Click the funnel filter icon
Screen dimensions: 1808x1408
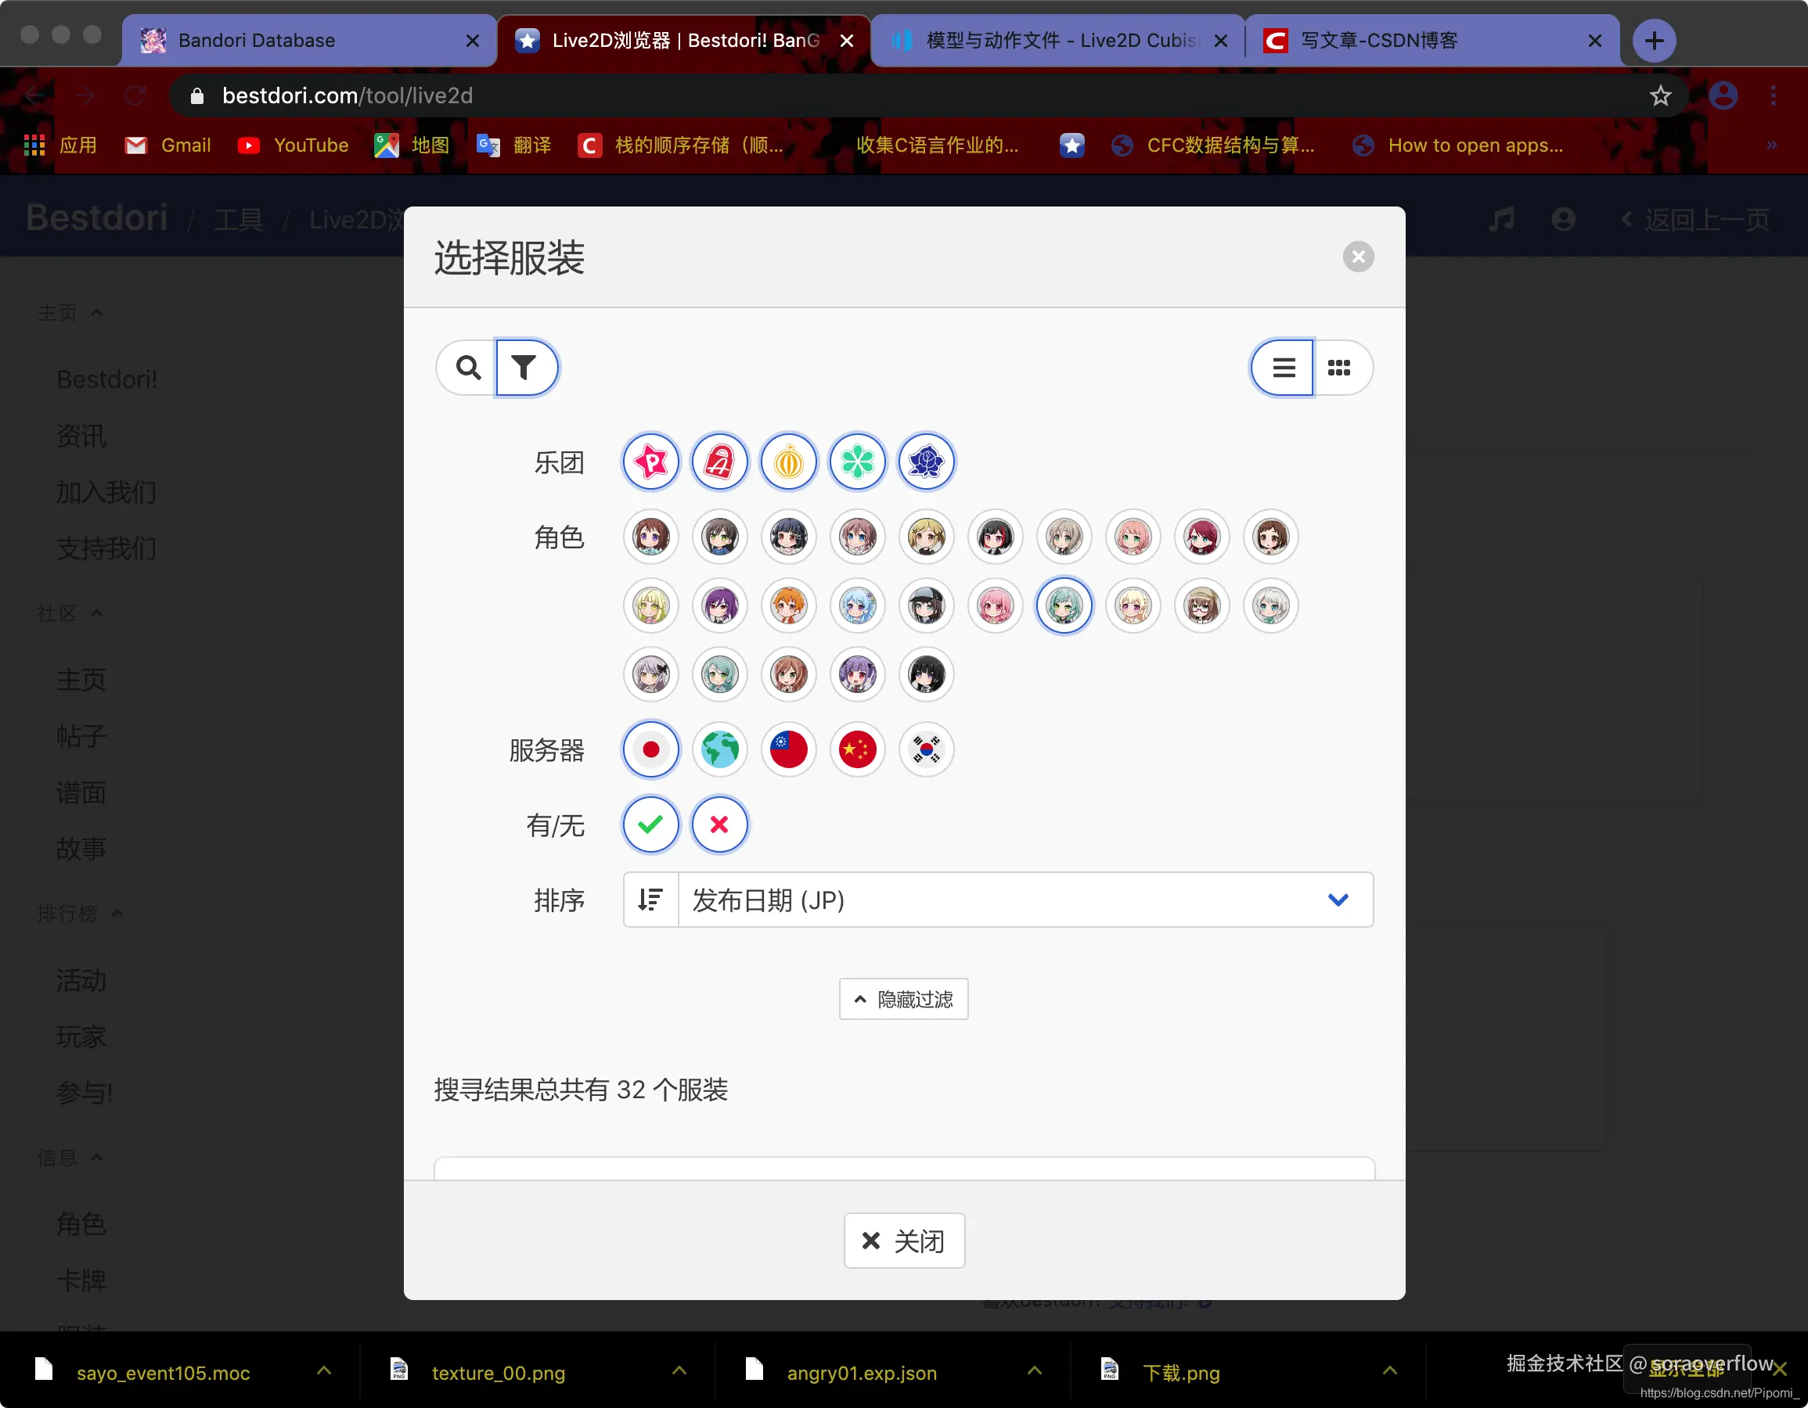click(x=528, y=368)
